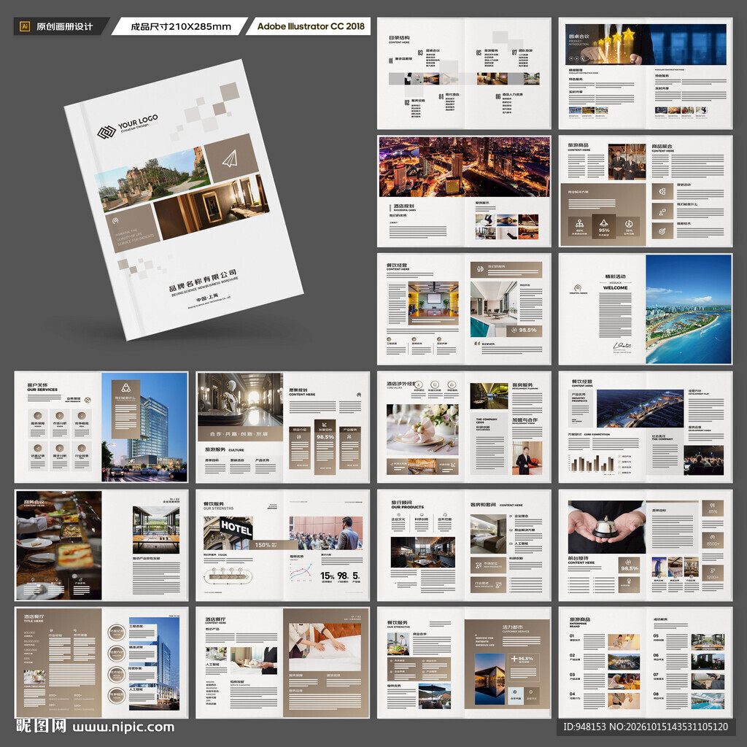Click the 原创画册设计 label
The width and height of the screenshot is (747, 747).
[x=65, y=27]
